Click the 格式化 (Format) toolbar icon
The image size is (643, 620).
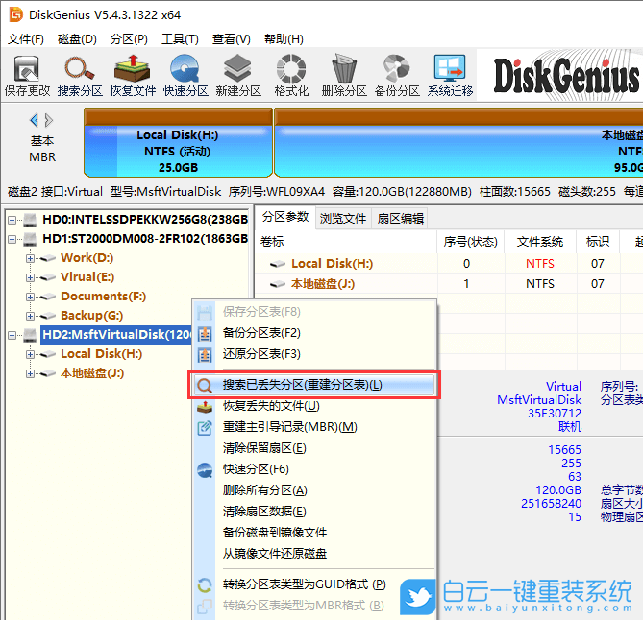(x=291, y=75)
